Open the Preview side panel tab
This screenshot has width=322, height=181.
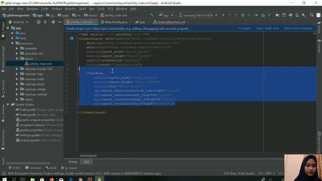[319, 46]
